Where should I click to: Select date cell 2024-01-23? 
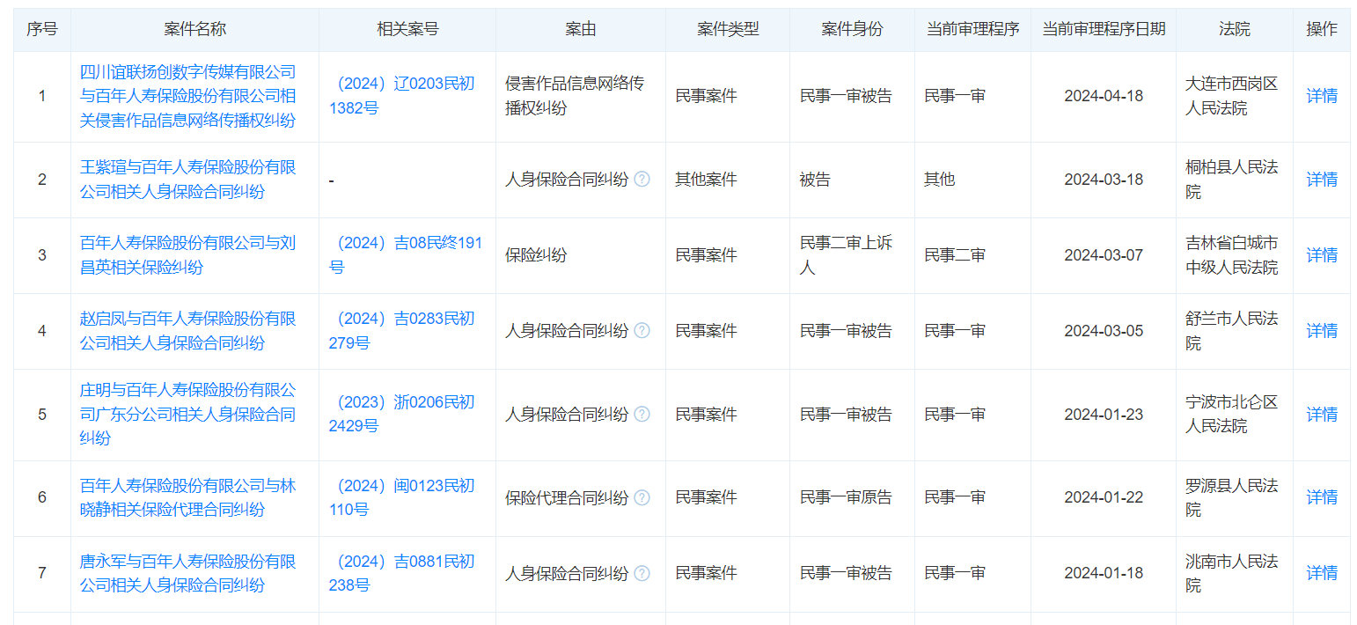coord(1104,414)
